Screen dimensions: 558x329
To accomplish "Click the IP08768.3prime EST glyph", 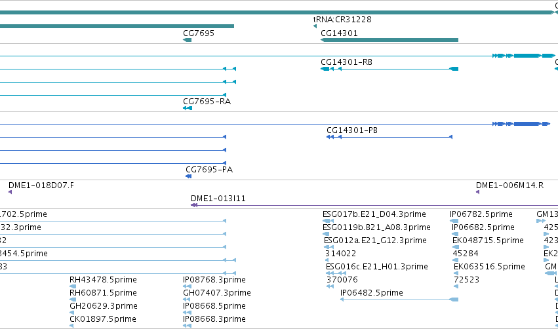I will 187,286.
